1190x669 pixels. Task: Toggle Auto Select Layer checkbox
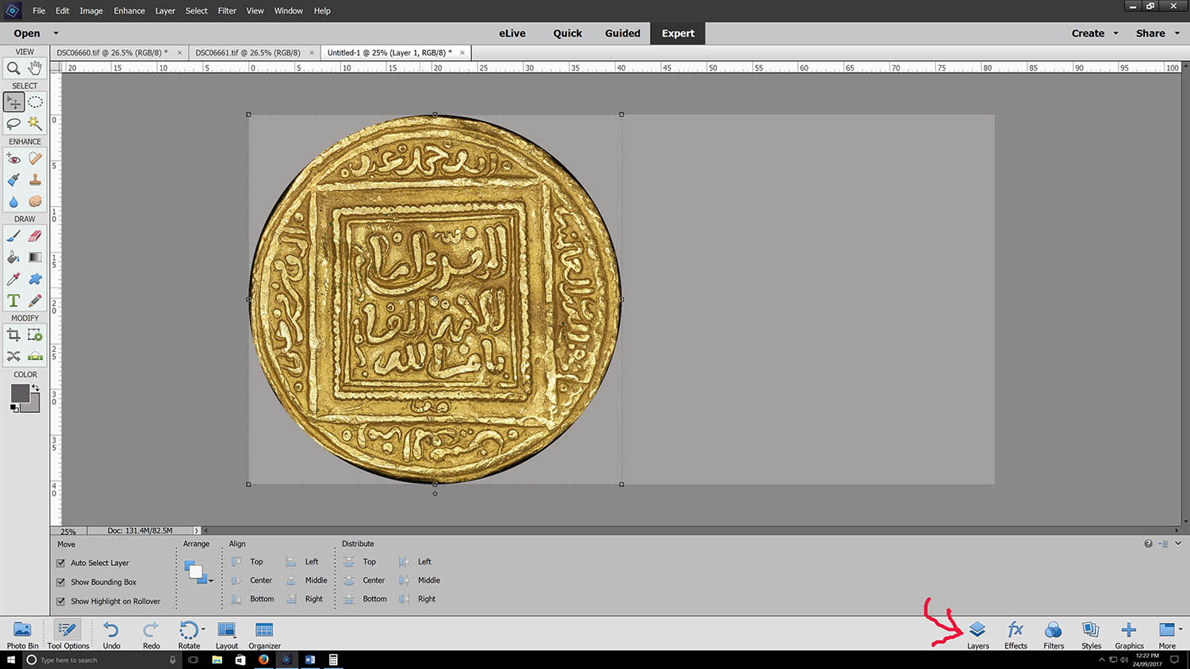click(x=60, y=563)
